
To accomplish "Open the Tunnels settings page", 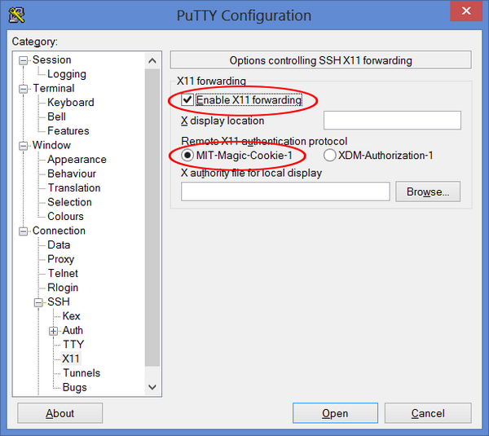I will (81, 373).
